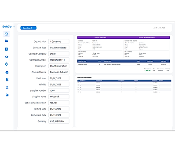The width and height of the screenshot is (175, 162).
Task: Click the Document Date field 01/11/2022
Action: point(59,115)
